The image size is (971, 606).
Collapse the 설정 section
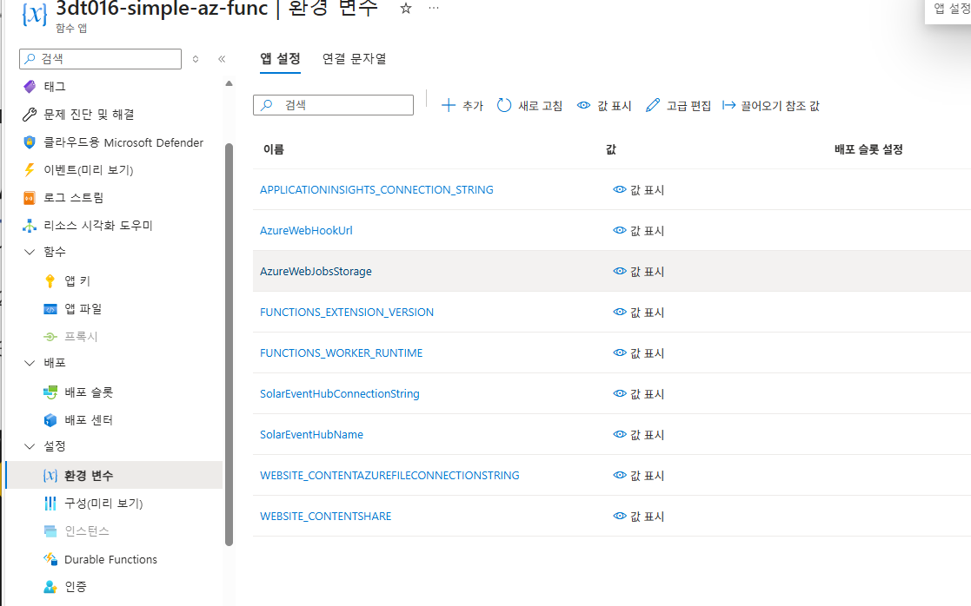29,446
